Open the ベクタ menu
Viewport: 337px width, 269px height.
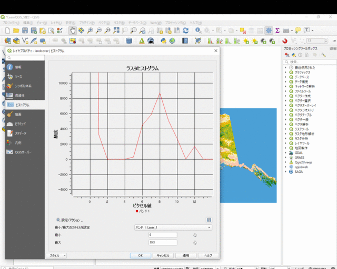tap(104, 23)
